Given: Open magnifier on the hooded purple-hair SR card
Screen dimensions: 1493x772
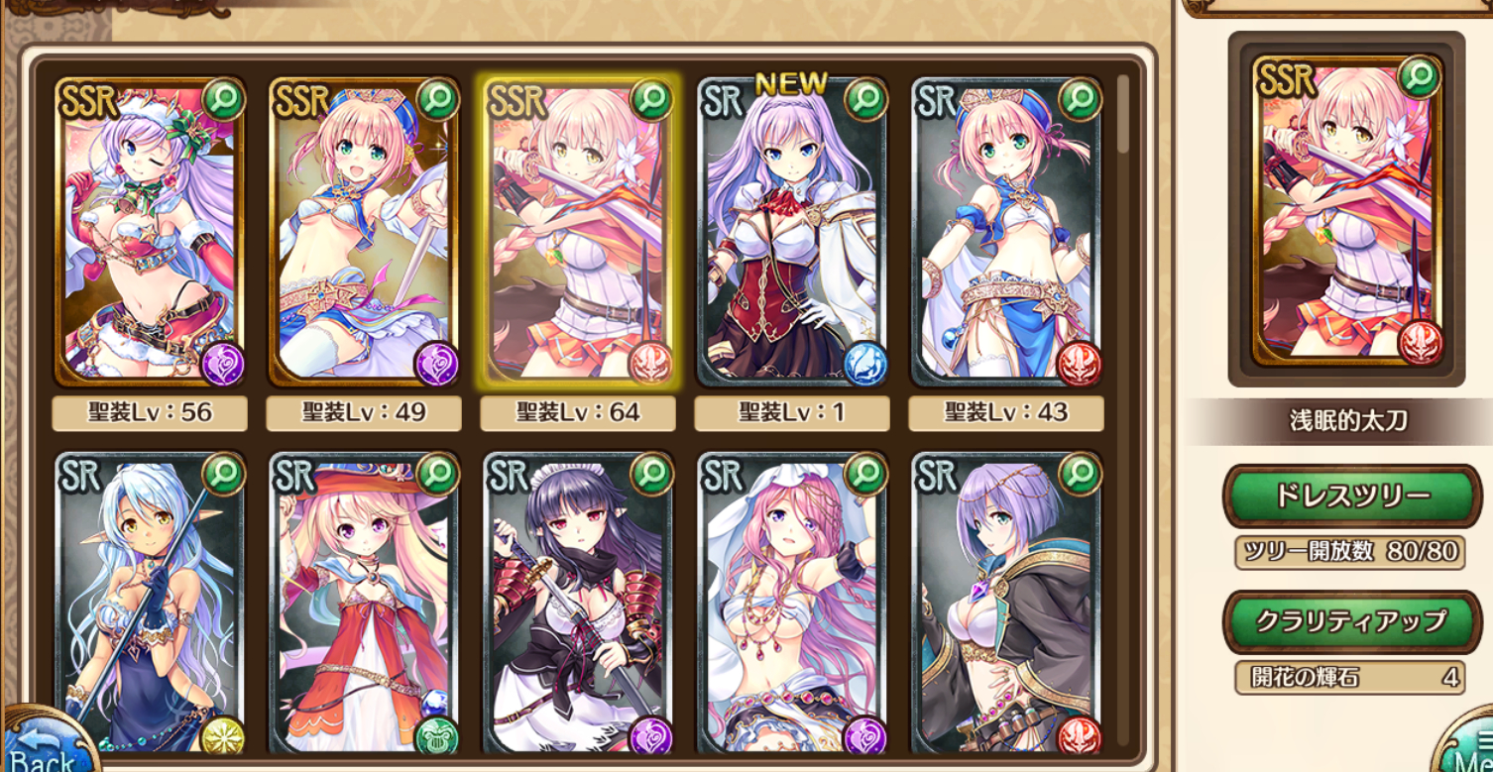Looking at the screenshot, I should pos(1080,474).
